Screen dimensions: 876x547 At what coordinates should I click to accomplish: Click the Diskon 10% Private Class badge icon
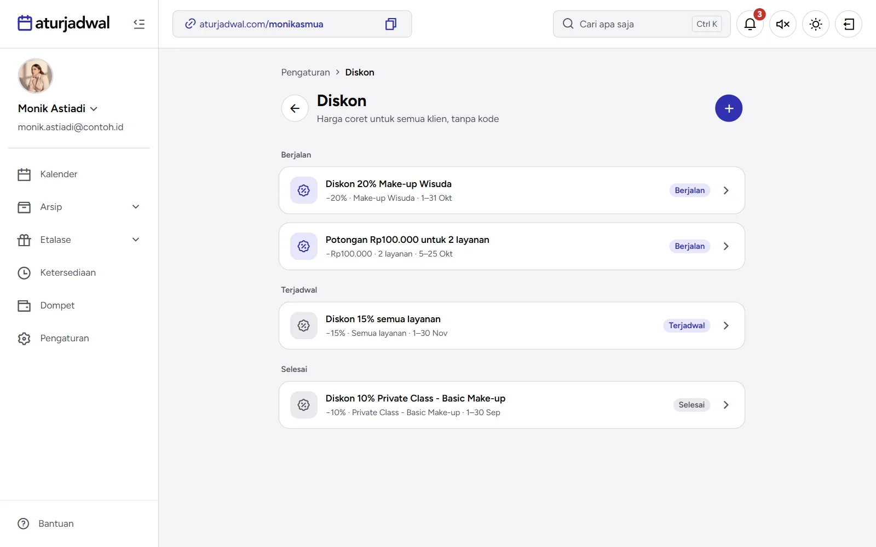click(x=304, y=405)
